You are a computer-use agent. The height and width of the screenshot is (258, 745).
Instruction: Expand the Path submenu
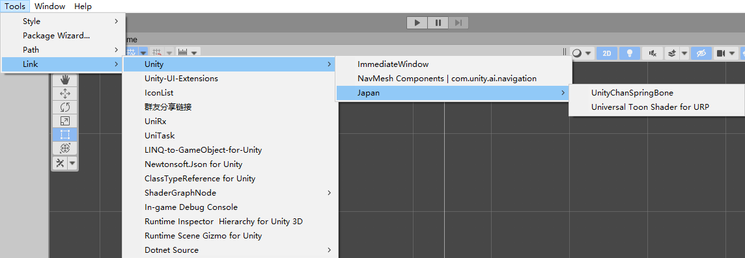click(63, 50)
